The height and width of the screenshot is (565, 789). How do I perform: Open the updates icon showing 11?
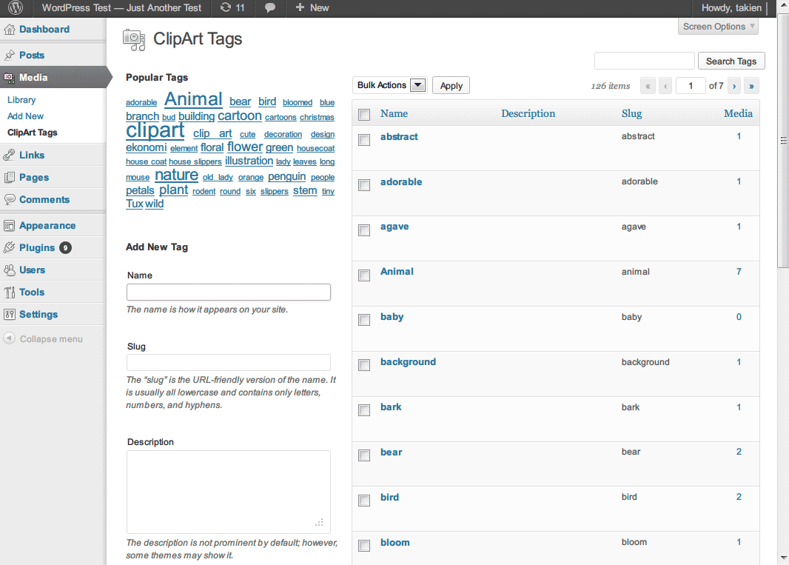tap(225, 8)
